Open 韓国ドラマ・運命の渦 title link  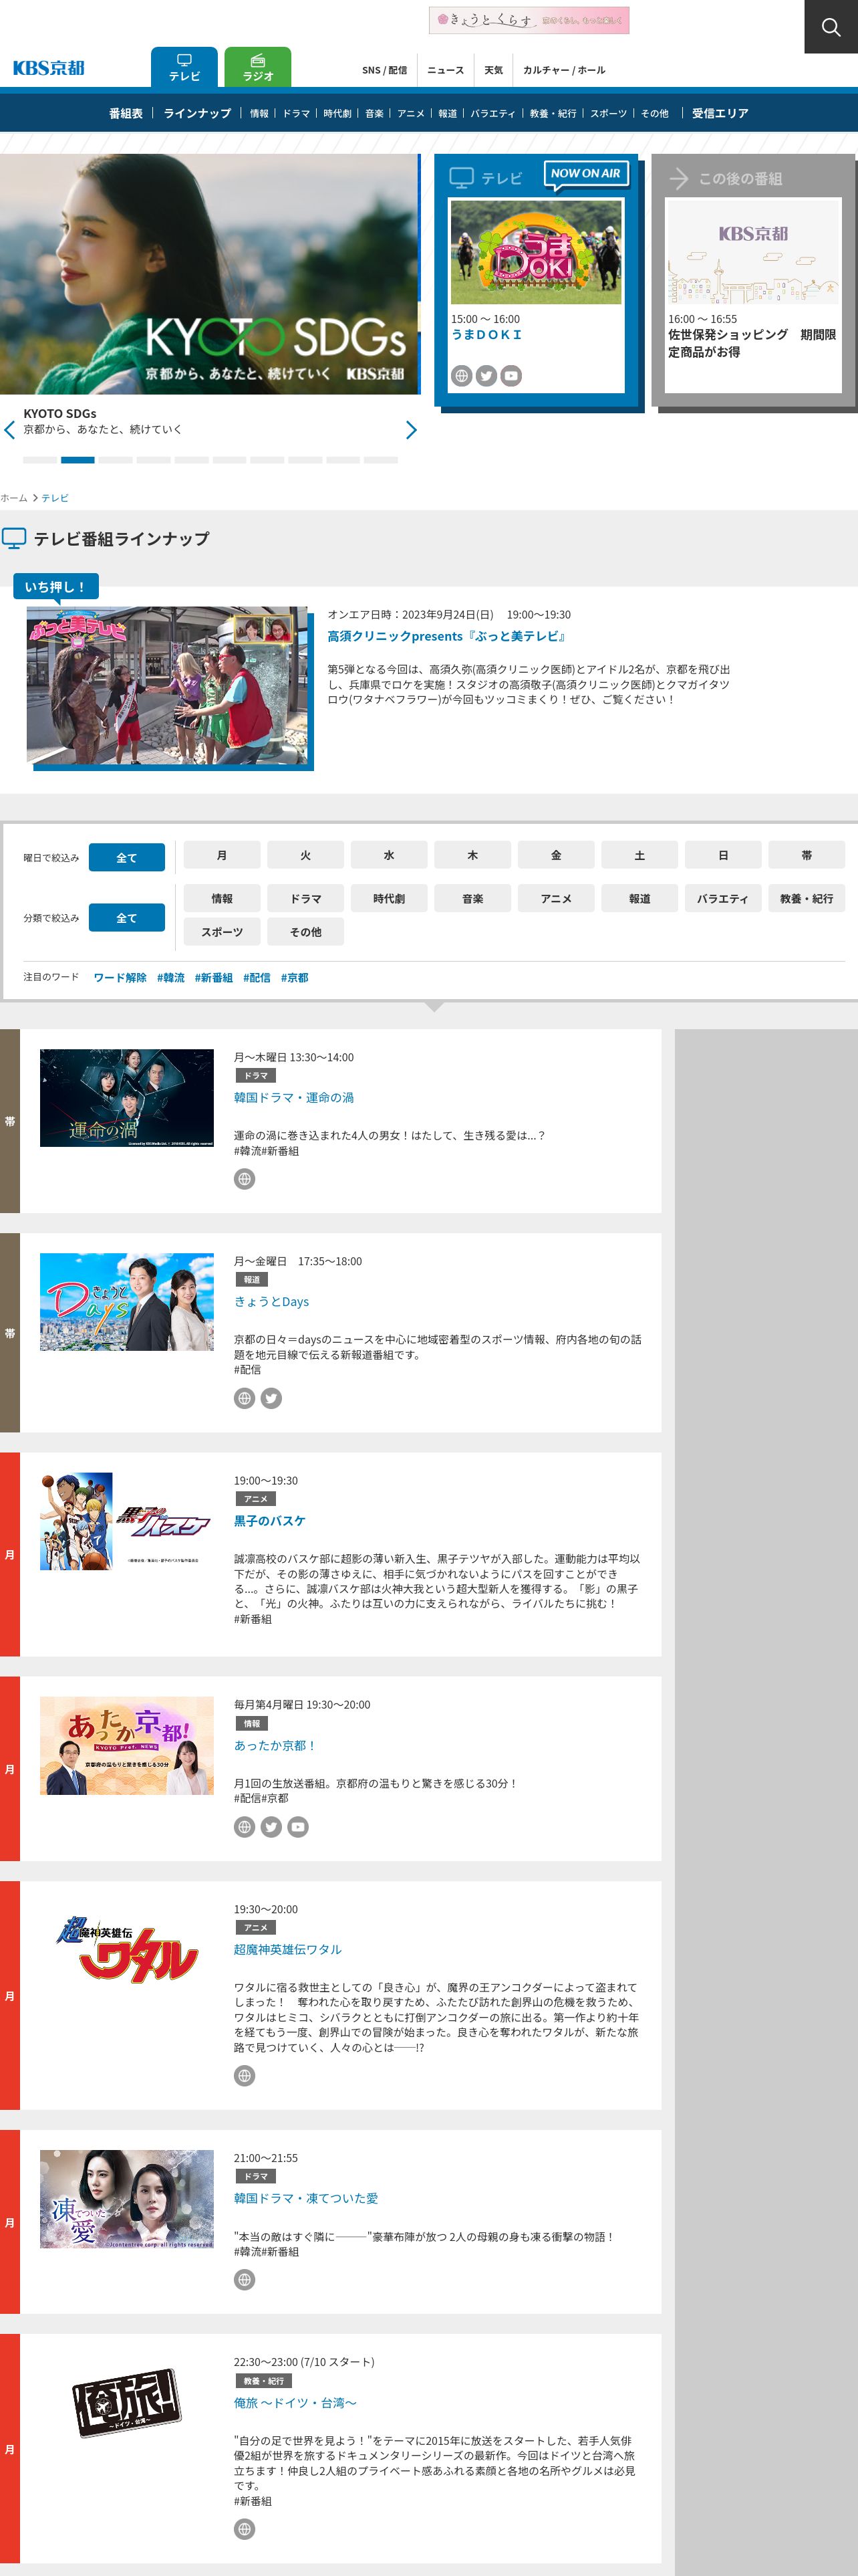pyautogui.click(x=293, y=1097)
